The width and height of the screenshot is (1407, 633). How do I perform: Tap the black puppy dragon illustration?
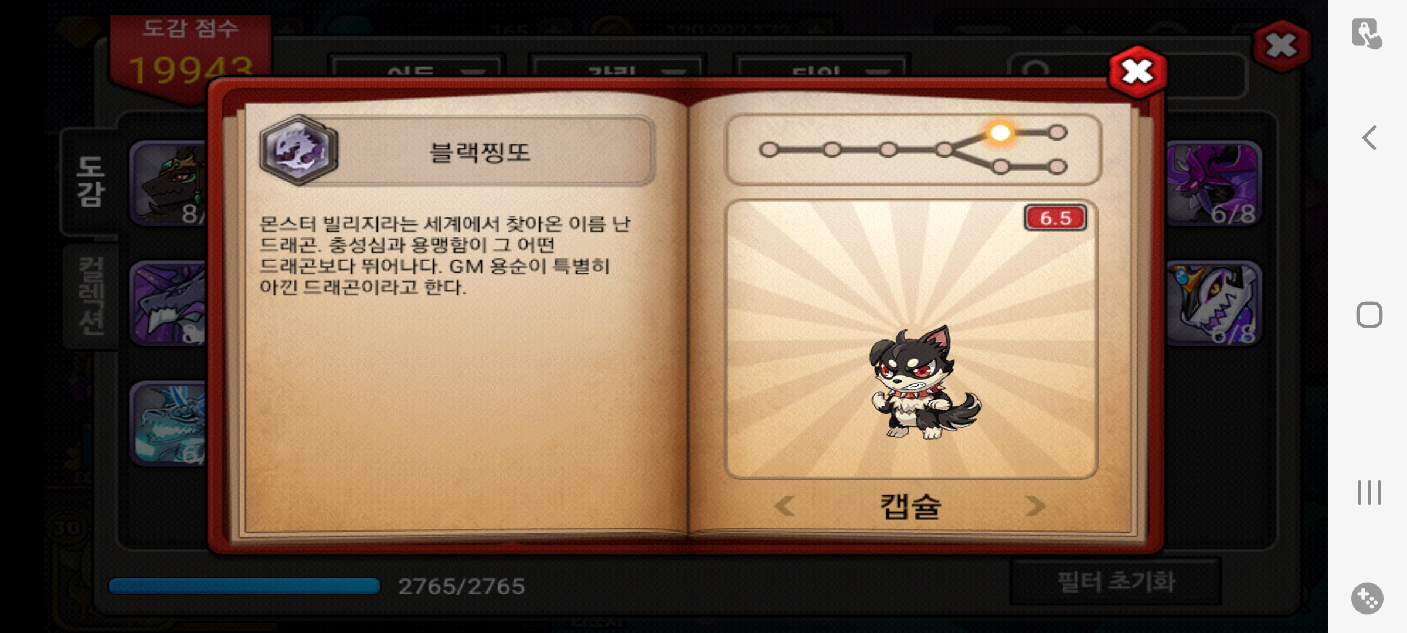925,382
